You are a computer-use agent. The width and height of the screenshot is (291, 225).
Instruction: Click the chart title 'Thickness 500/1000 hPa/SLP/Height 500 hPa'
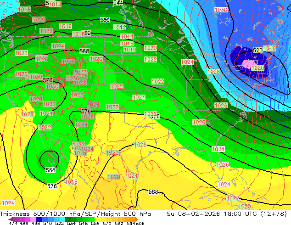pyautogui.click(x=75, y=214)
